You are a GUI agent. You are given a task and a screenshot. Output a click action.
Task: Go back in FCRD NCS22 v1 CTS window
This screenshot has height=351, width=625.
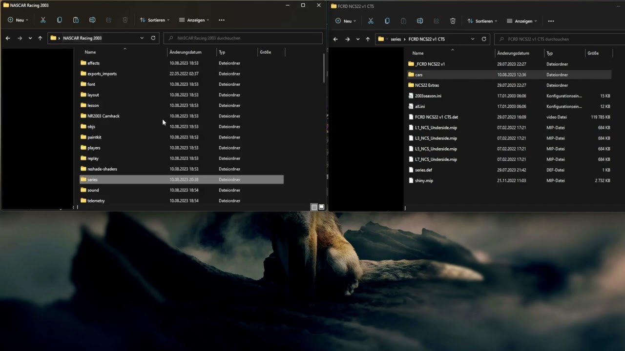[335, 39]
